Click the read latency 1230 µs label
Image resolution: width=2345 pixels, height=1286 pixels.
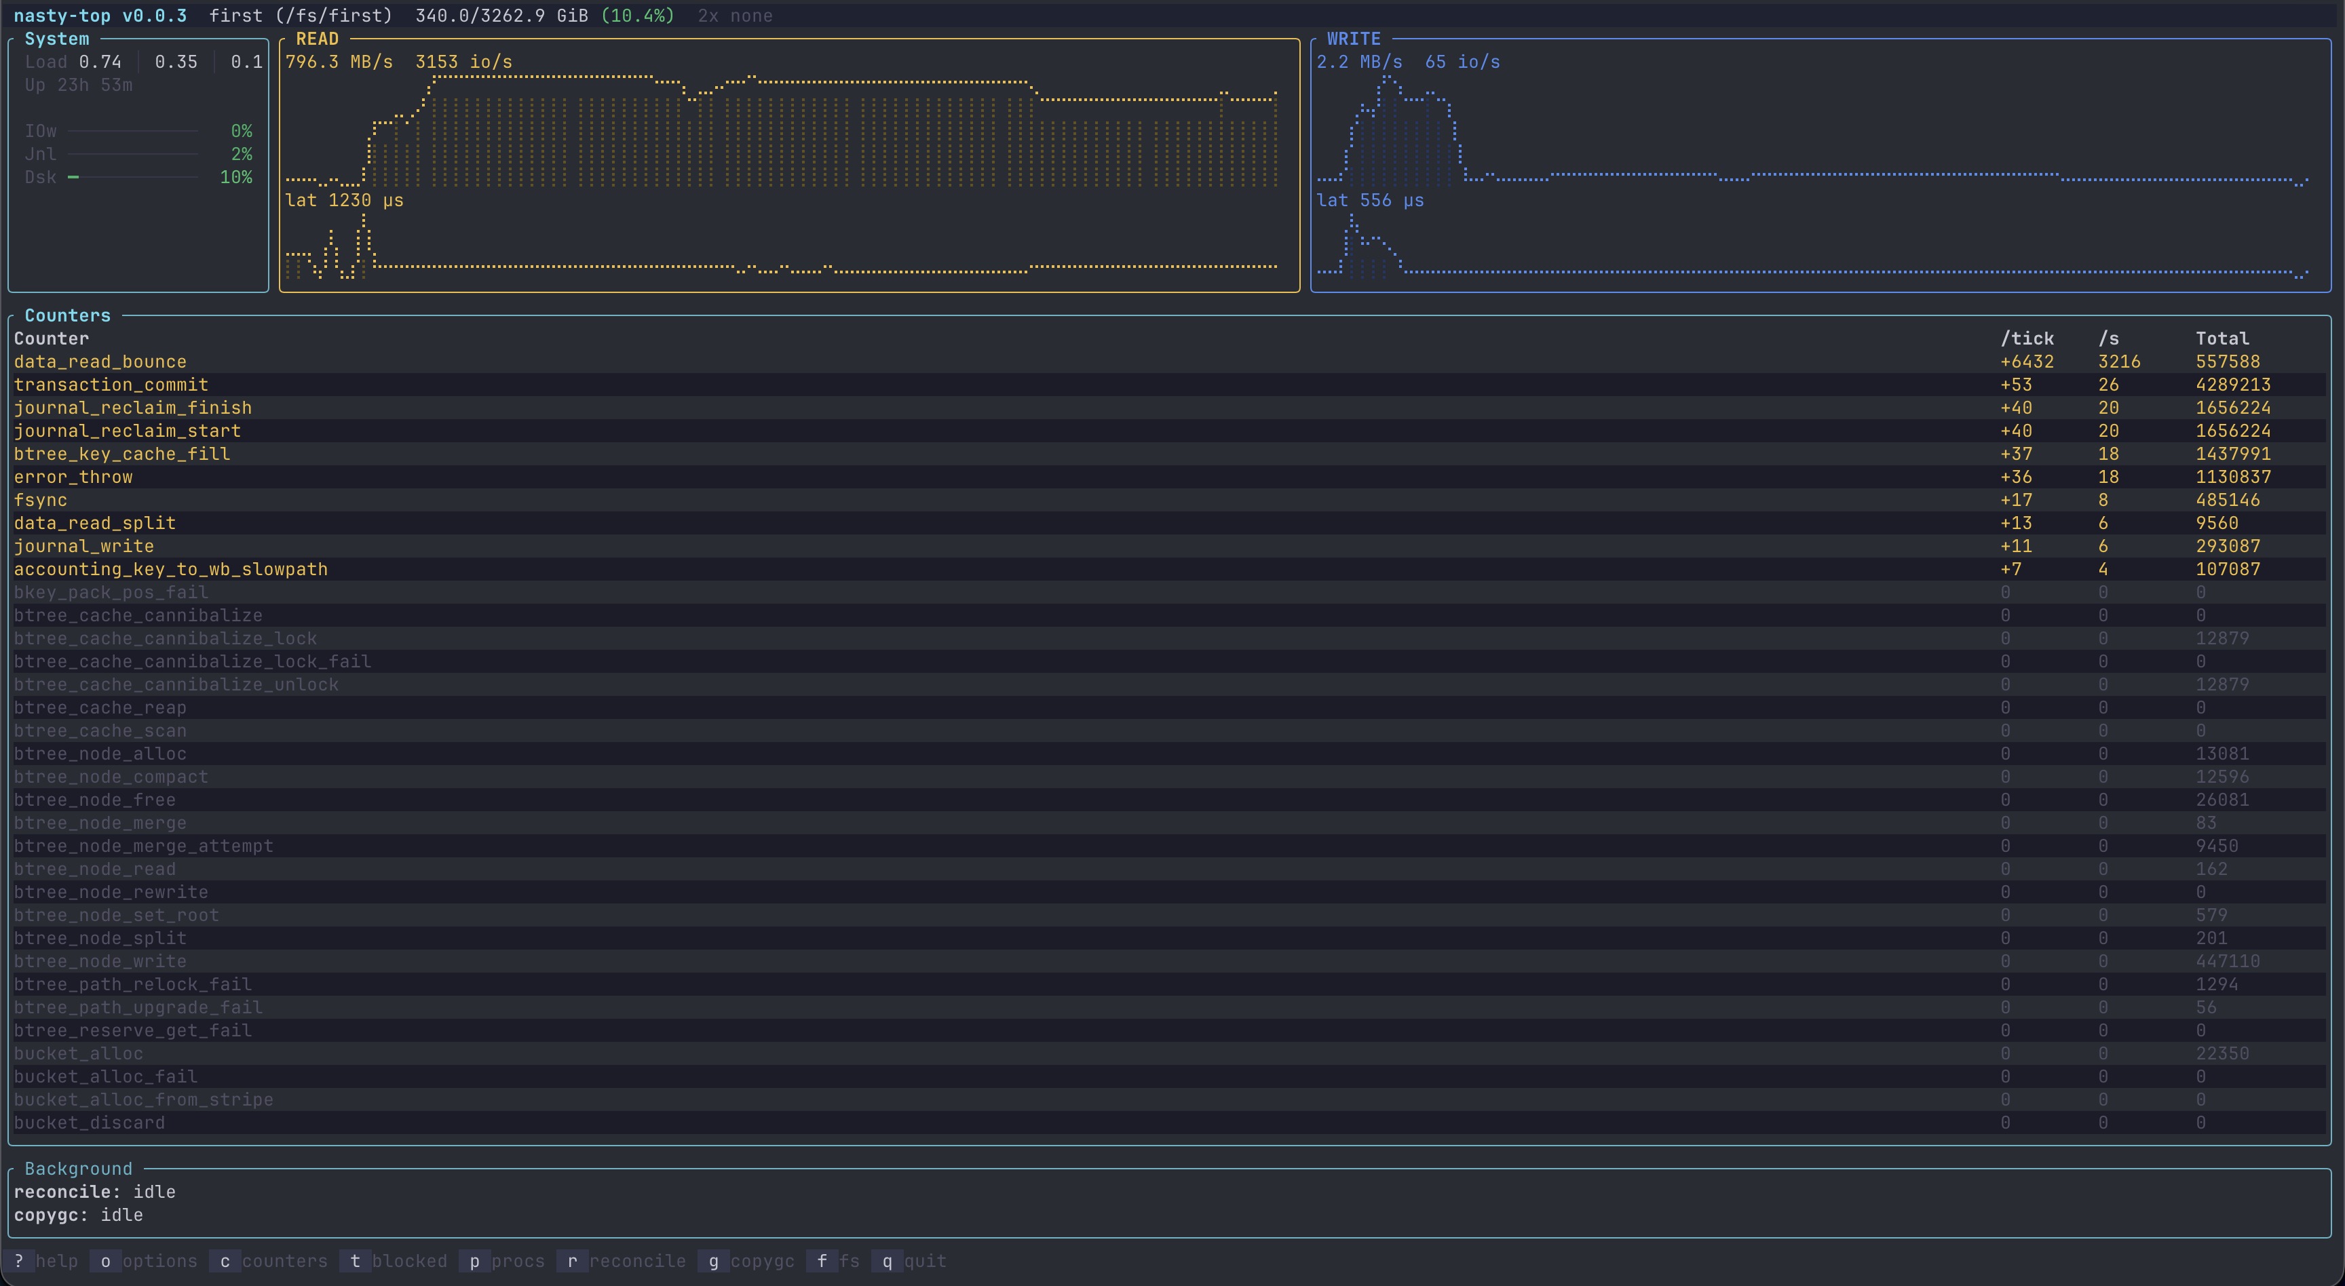[344, 200]
